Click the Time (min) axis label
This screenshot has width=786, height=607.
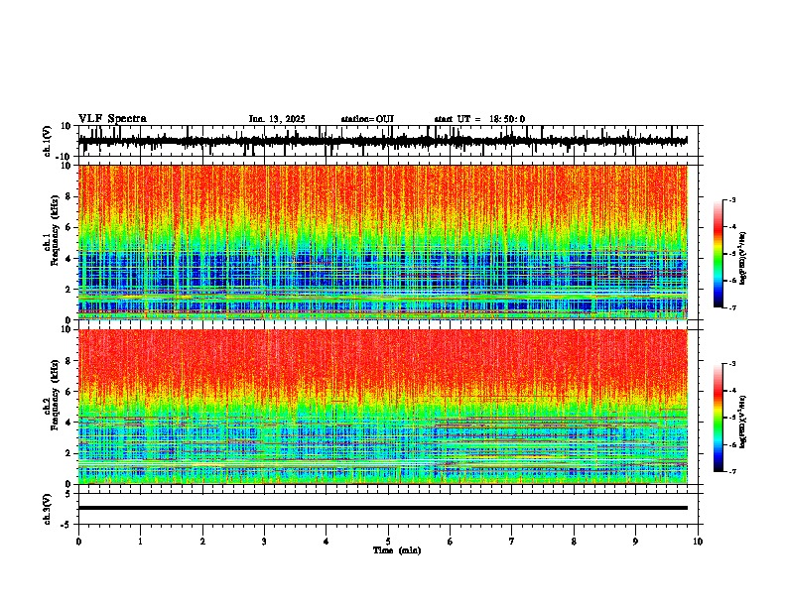coord(397,550)
